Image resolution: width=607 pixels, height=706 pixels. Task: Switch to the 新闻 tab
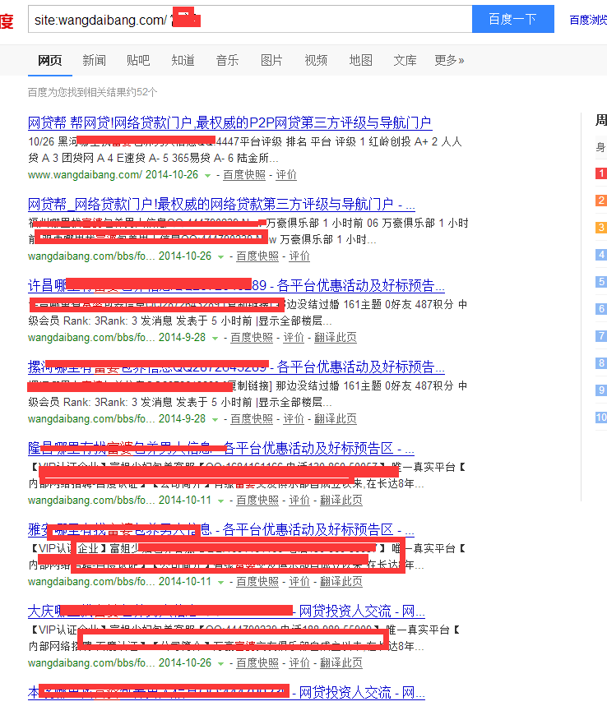[x=95, y=60]
